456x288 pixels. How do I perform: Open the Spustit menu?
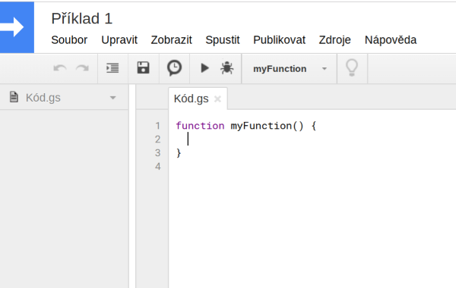pyautogui.click(x=223, y=40)
